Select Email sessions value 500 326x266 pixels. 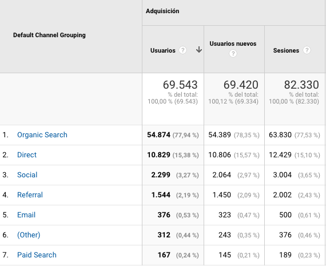point(285,215)
